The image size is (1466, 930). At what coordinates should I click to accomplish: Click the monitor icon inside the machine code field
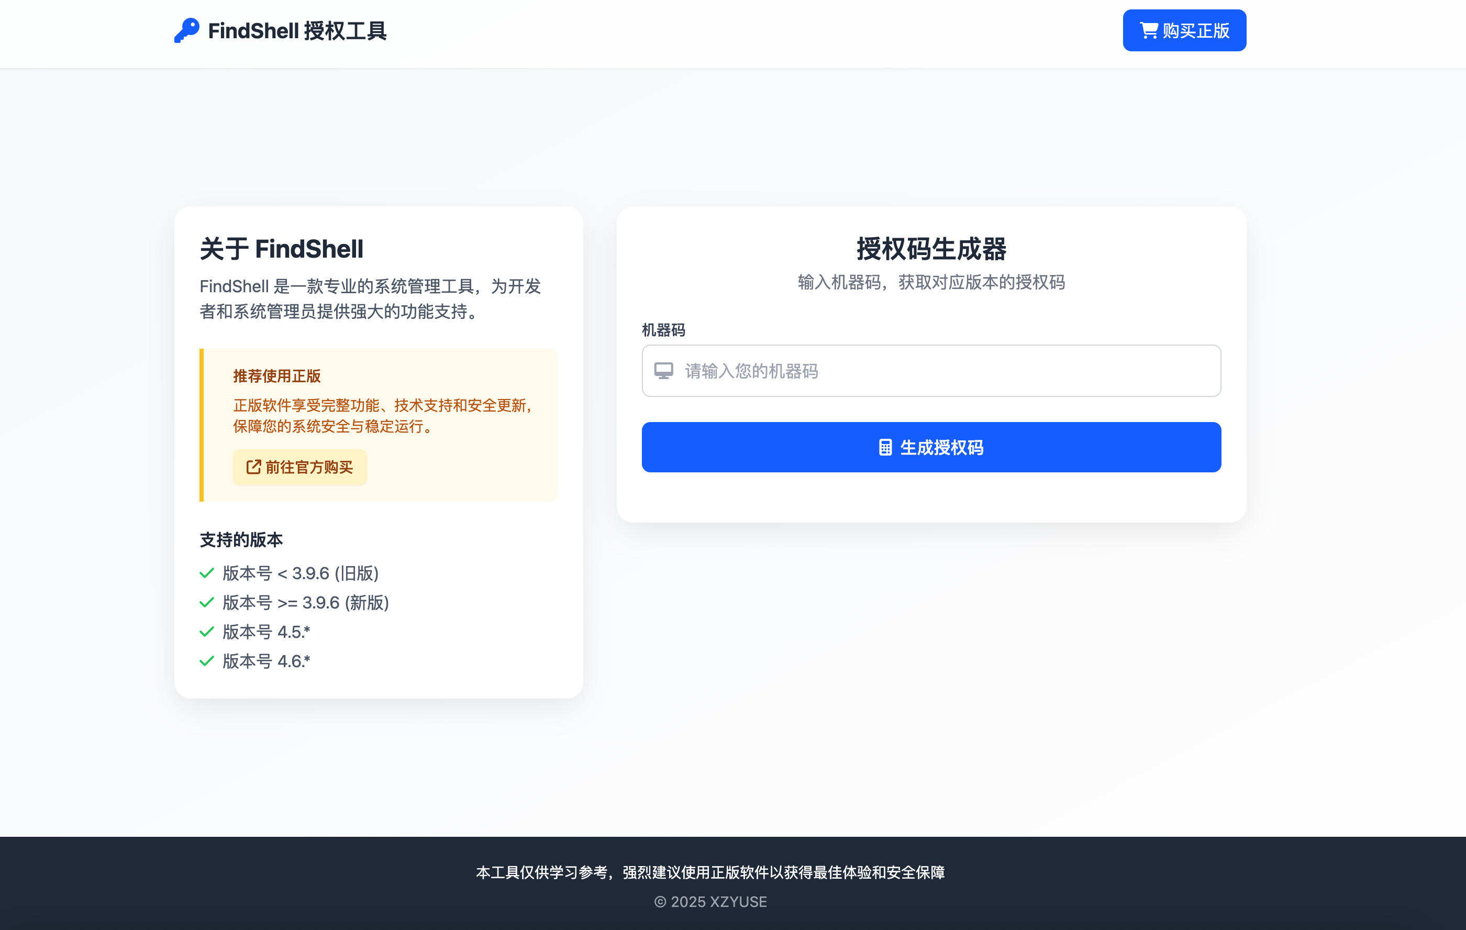point(663,371)
